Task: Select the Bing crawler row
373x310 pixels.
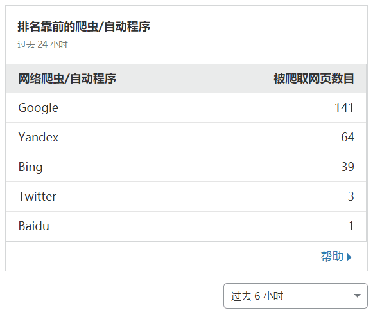Action: tap(186, 167)
